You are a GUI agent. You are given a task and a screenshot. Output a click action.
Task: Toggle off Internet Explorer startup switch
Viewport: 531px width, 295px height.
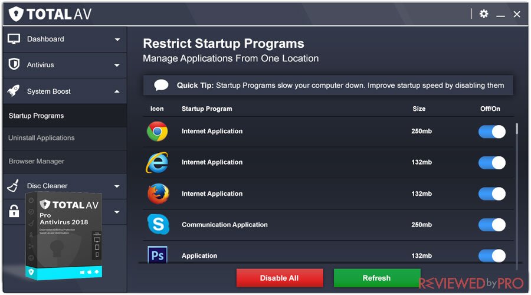[491, 163]
